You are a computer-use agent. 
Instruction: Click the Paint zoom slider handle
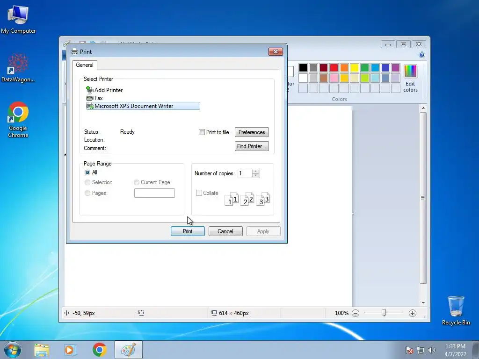pos(384,313)
